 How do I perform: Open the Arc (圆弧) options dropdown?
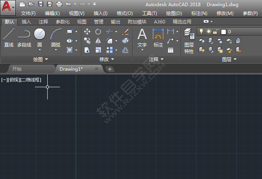click(56, 50)
